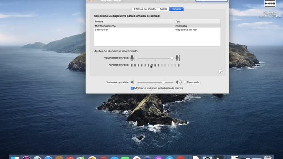Enable the Sin sonido checkbox

tap(185, 83)
